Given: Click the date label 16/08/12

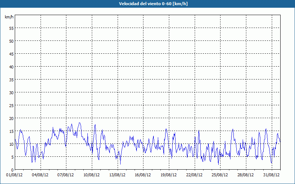Looking at the screenshot, I should pyautogui.click(x=143, y=175).
